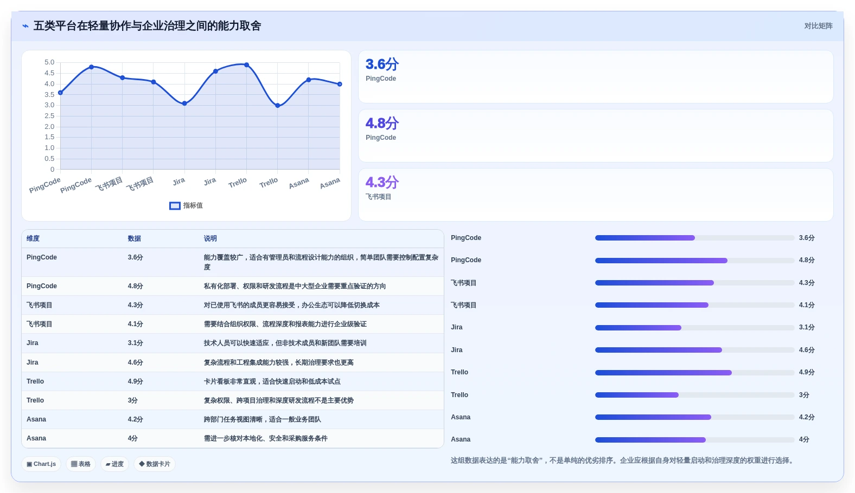Click the Jira progress bar showing 3.1分
The width and height of the screenshot is (855, 493).
point(695,328)
